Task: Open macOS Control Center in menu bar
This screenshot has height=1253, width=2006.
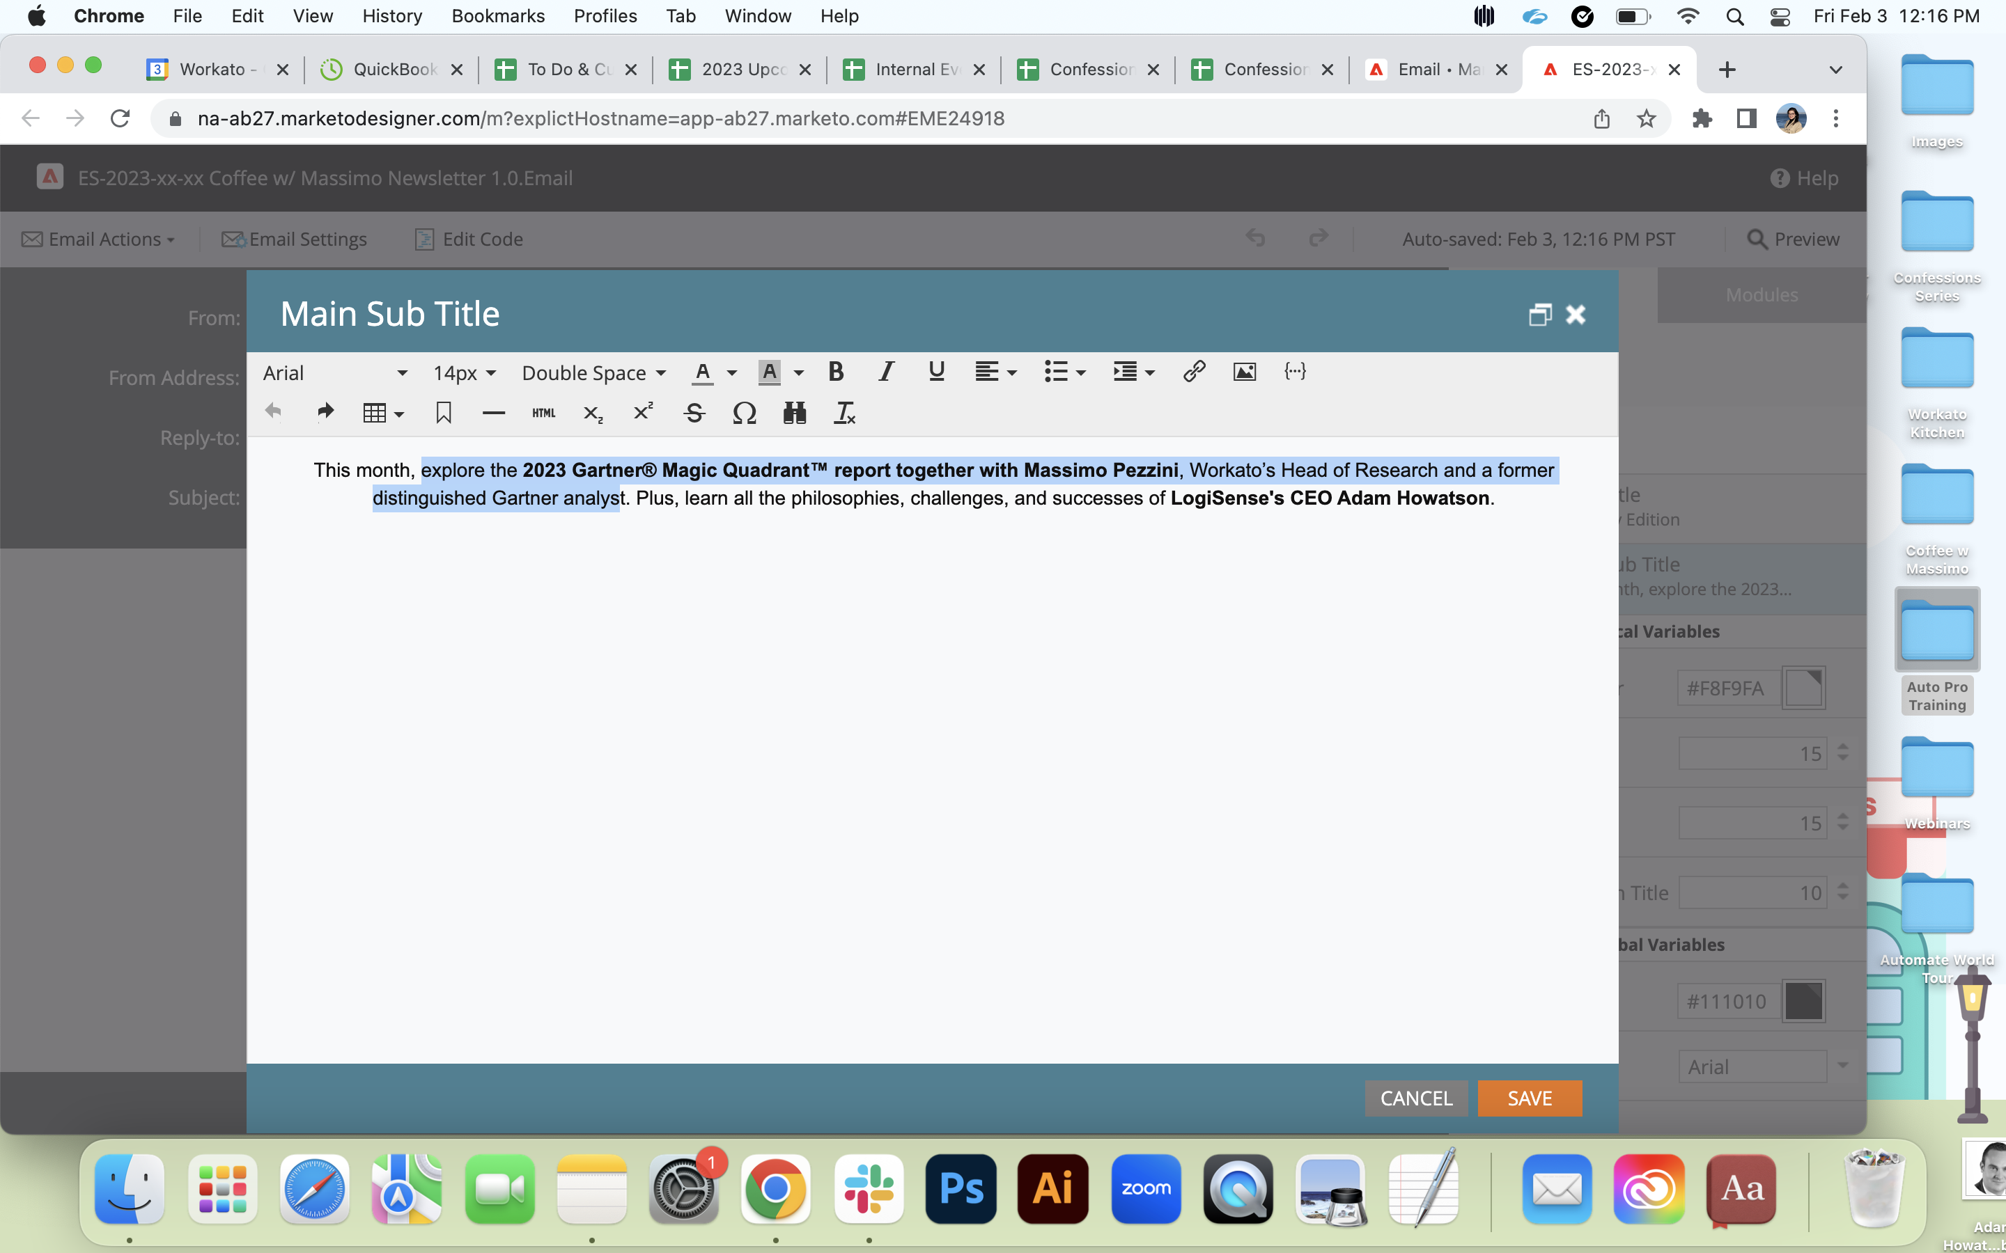Action: (1780, 16)
